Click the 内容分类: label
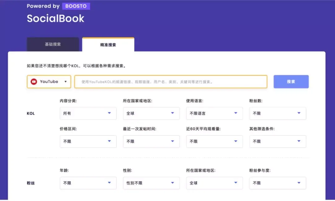 point(68,101)
